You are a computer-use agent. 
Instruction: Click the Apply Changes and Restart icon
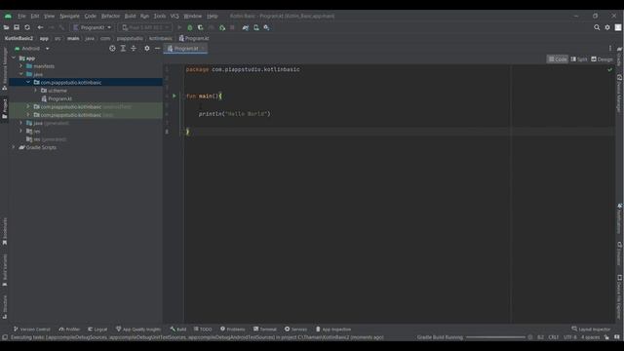(x=222, y=27)
